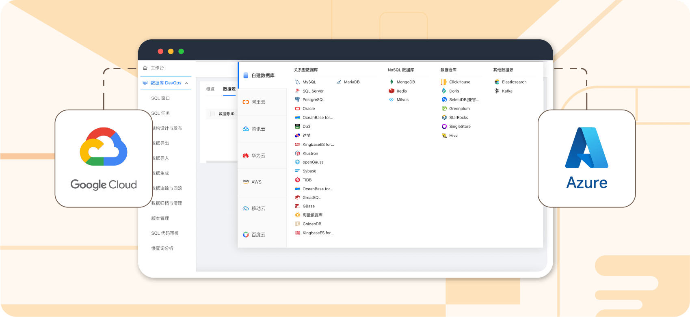Select the 海量数据库 icon
This screenshot has height=317, width=690.
click(x=297, y=215)
